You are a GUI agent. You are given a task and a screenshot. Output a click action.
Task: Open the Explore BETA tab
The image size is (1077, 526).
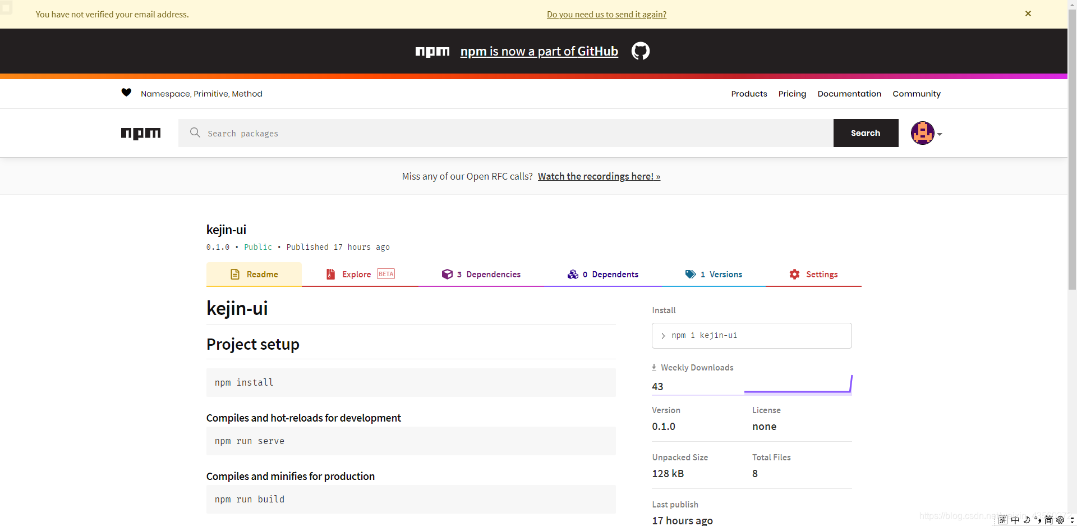pyautogui.click(x=361, y=274)
